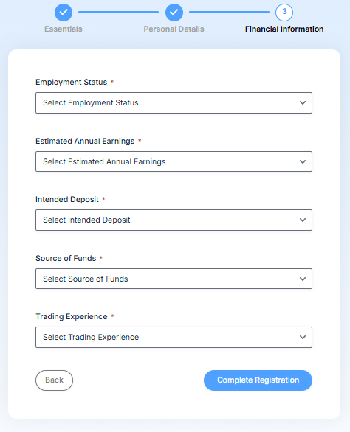Click the Employment Status field label
The image size is (350, 432).
(x=71, y=82)
